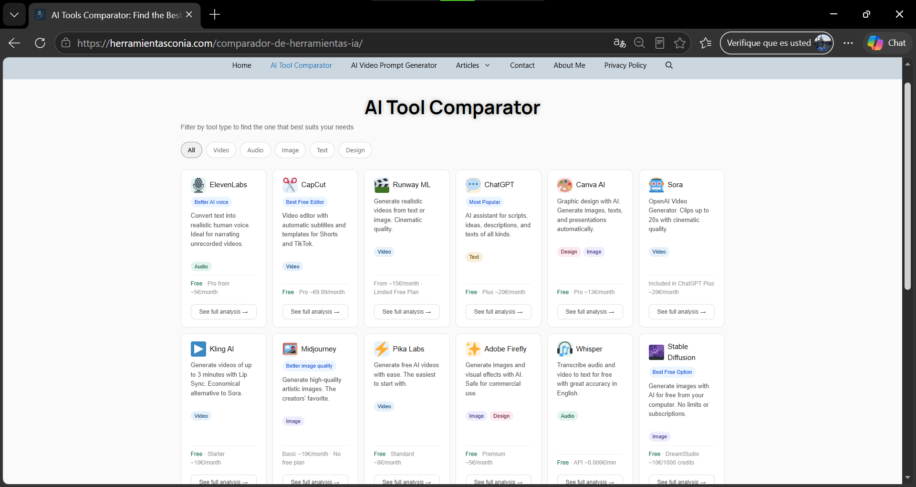The height and width of the screenshot is (487, 916).
Task: Open AI Video Prompt Generator
Action: 394,65
